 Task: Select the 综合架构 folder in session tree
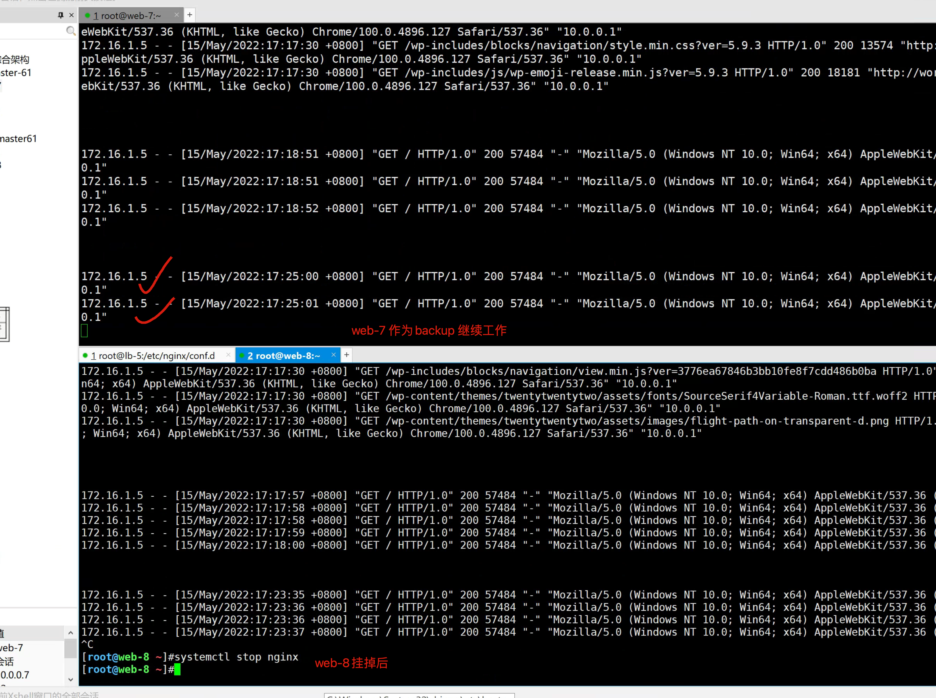pos(14,59)
